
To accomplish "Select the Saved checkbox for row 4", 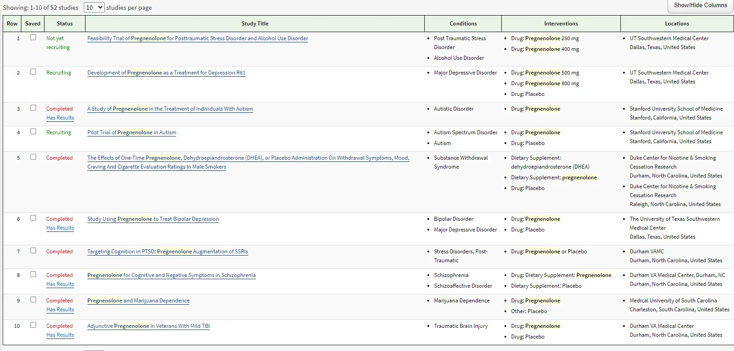I will click(x=33, y=132).
